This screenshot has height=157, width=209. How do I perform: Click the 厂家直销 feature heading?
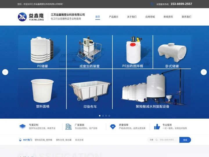coord(80,125)
